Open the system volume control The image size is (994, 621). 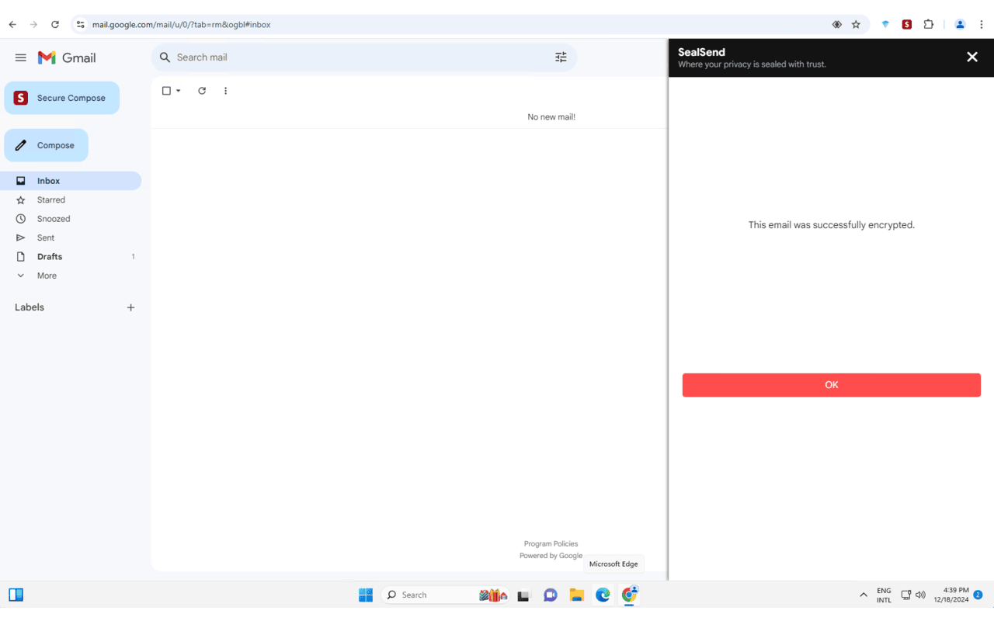click(919, 595)
